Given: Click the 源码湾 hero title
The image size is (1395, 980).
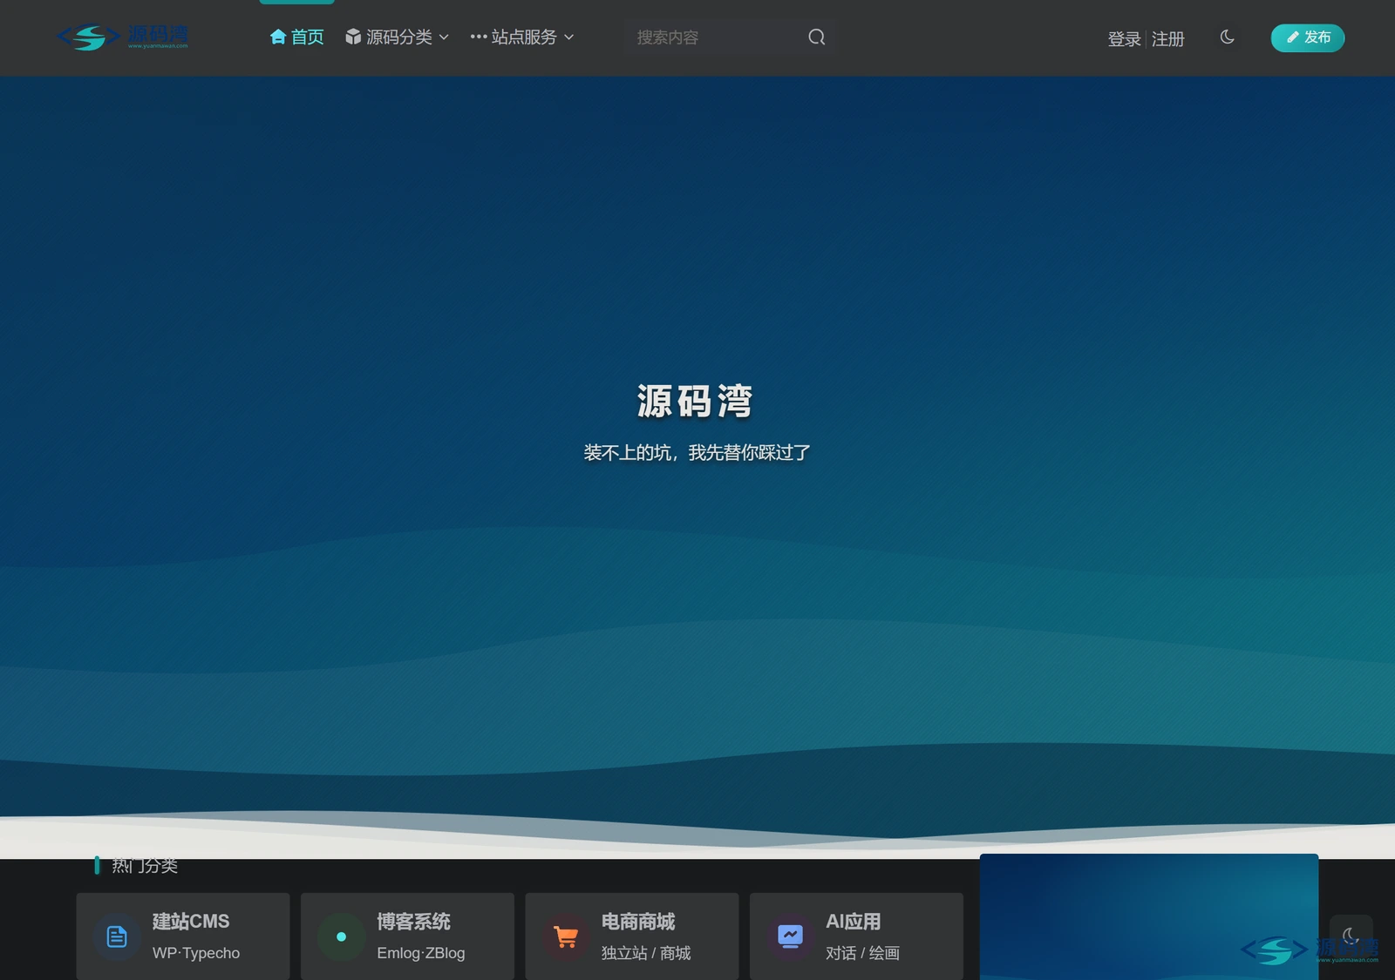Looking at the screenshot, I should [x=694, y=402].
